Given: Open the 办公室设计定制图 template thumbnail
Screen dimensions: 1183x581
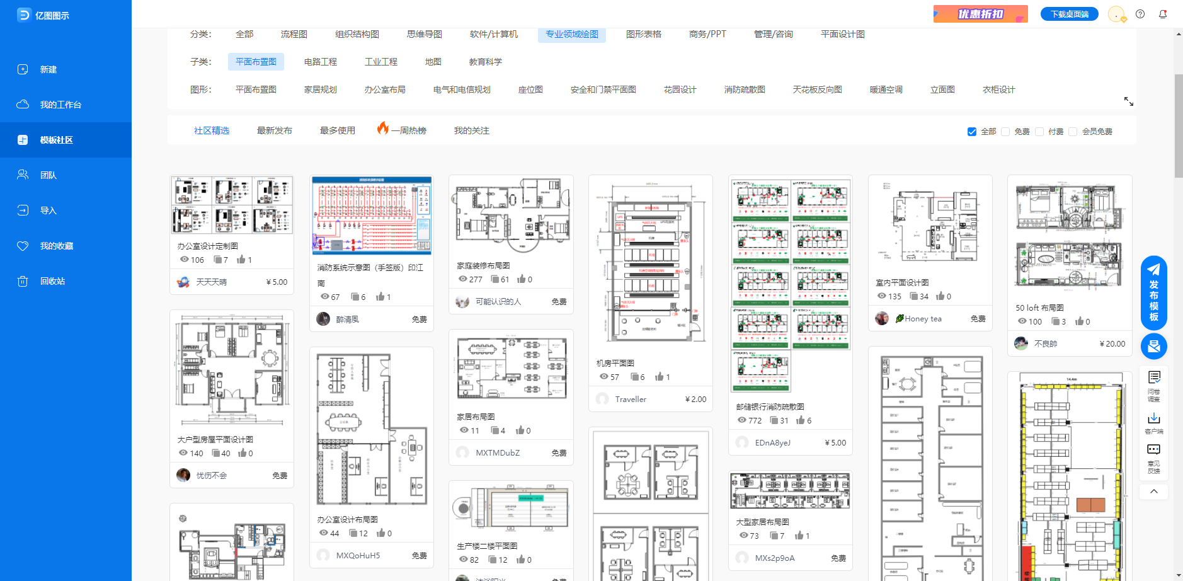Looking at the screenshot, I should 232,205.
